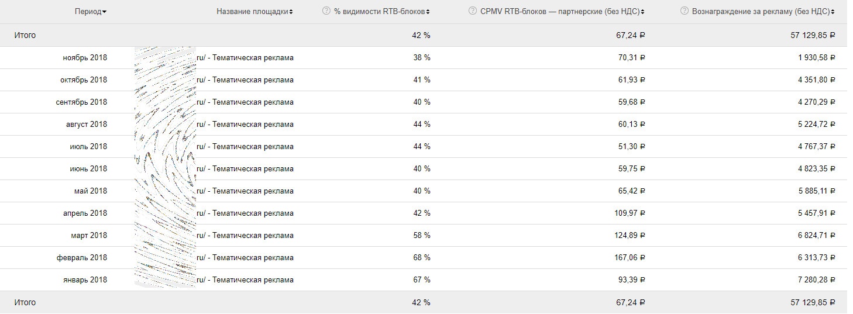The height and width of the screenshot is (314, 853).
Task: Open the site link in the ноябрь 2018 row
Action: click(x=245, y=58)
